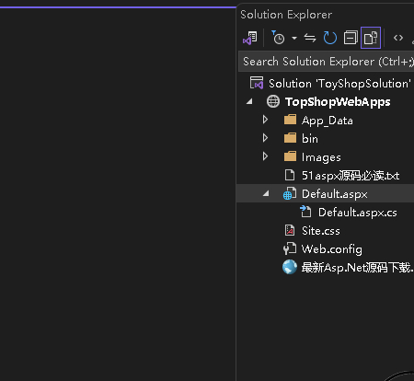The height and width of the screenshot is (381, 414).
Task: Expand the bin folder
Action: 266,138
